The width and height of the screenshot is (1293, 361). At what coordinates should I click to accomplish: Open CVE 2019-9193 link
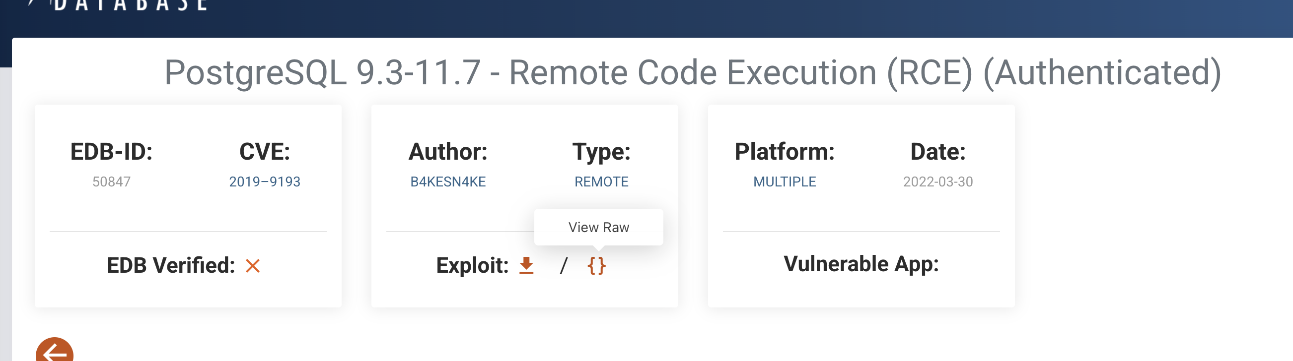pos(265,181)
